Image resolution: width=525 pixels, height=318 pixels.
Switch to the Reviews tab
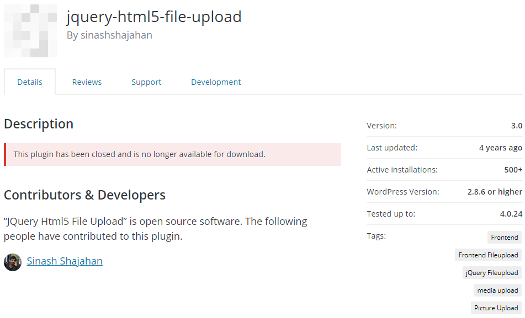(x=87, y=82)
